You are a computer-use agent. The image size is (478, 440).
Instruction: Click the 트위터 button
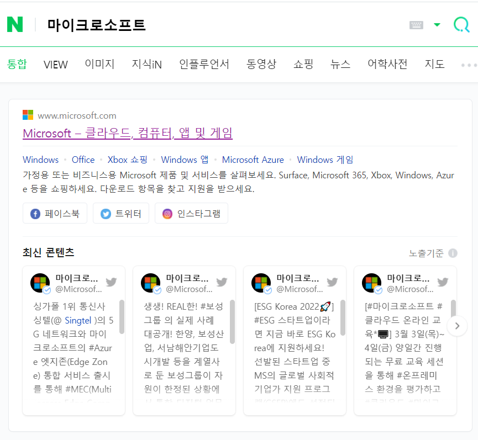(121, 214)
